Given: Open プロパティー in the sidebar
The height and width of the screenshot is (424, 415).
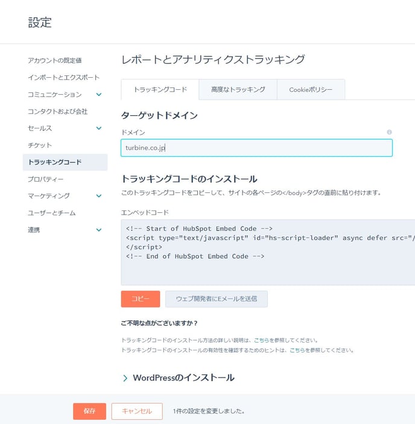Looking at the screenshot, I should pos(45,179).
